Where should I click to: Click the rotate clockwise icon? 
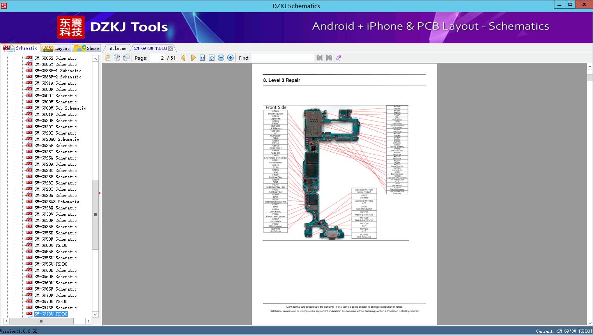pyautogui.click(x=126, y=58)
